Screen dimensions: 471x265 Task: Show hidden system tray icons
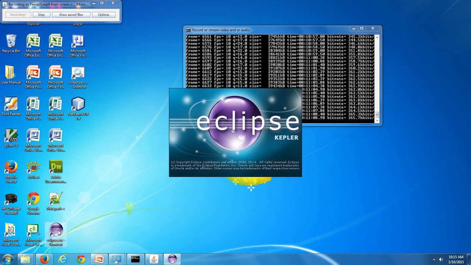coord(434,259)
